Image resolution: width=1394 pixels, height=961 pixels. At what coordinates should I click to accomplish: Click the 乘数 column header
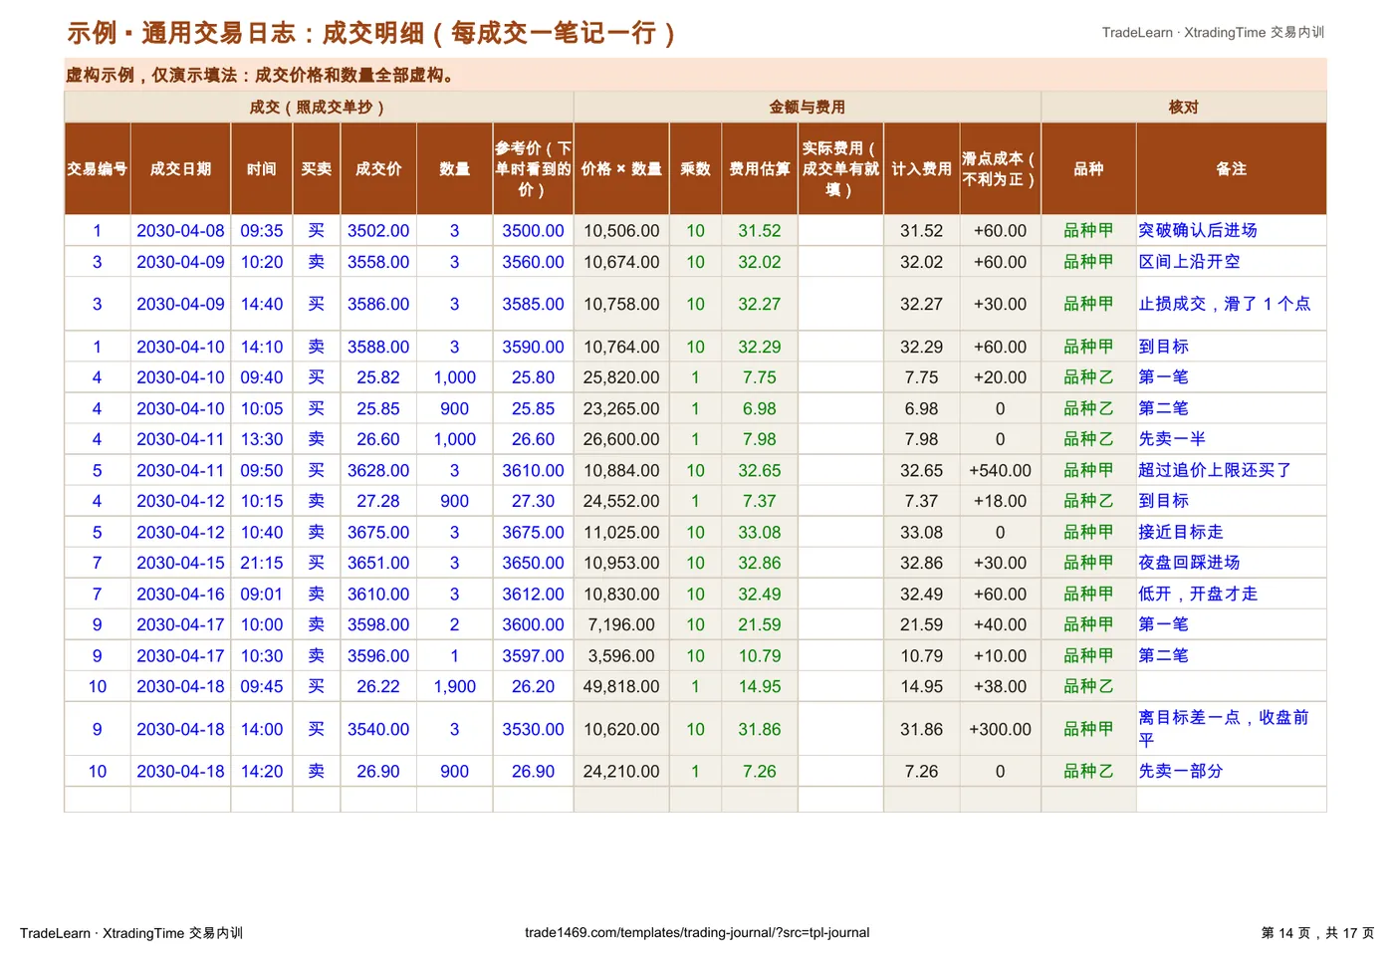[x=695, y=169]
